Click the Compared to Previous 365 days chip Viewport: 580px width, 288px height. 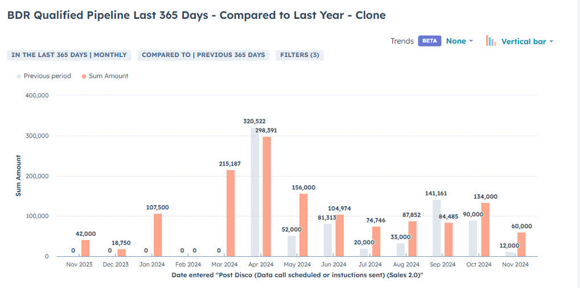203,55
